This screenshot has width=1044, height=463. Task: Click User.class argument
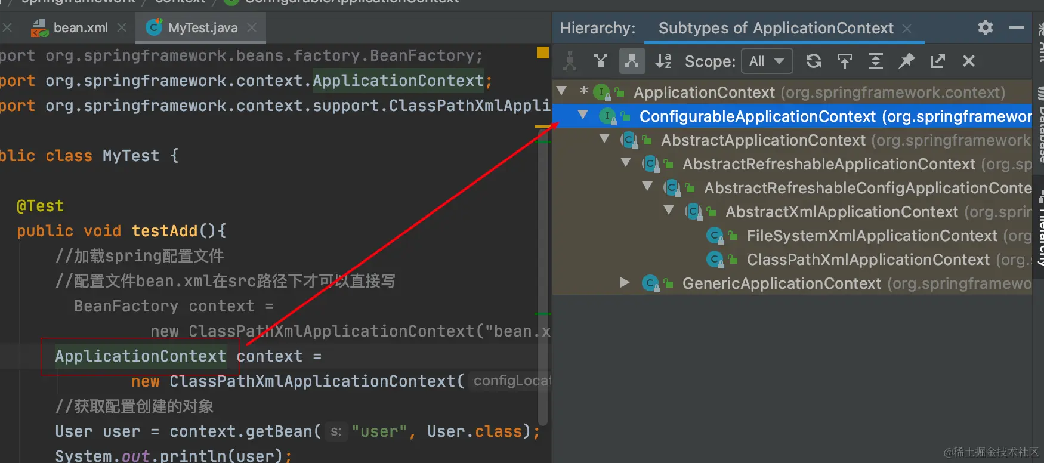coord(474,431)
